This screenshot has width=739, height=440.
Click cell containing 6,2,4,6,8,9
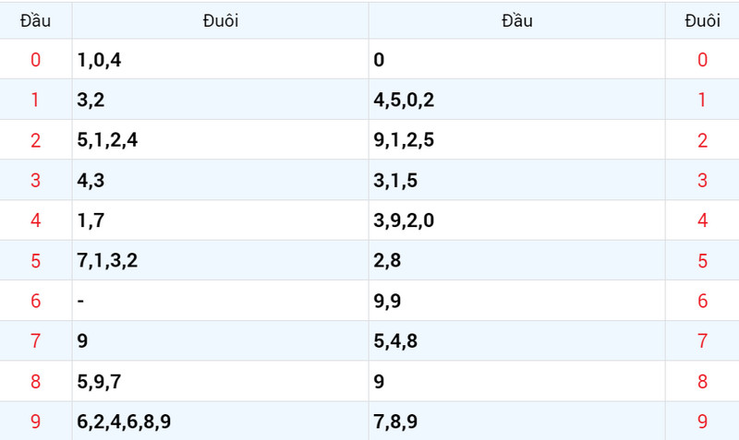click(x=221, y=422)
